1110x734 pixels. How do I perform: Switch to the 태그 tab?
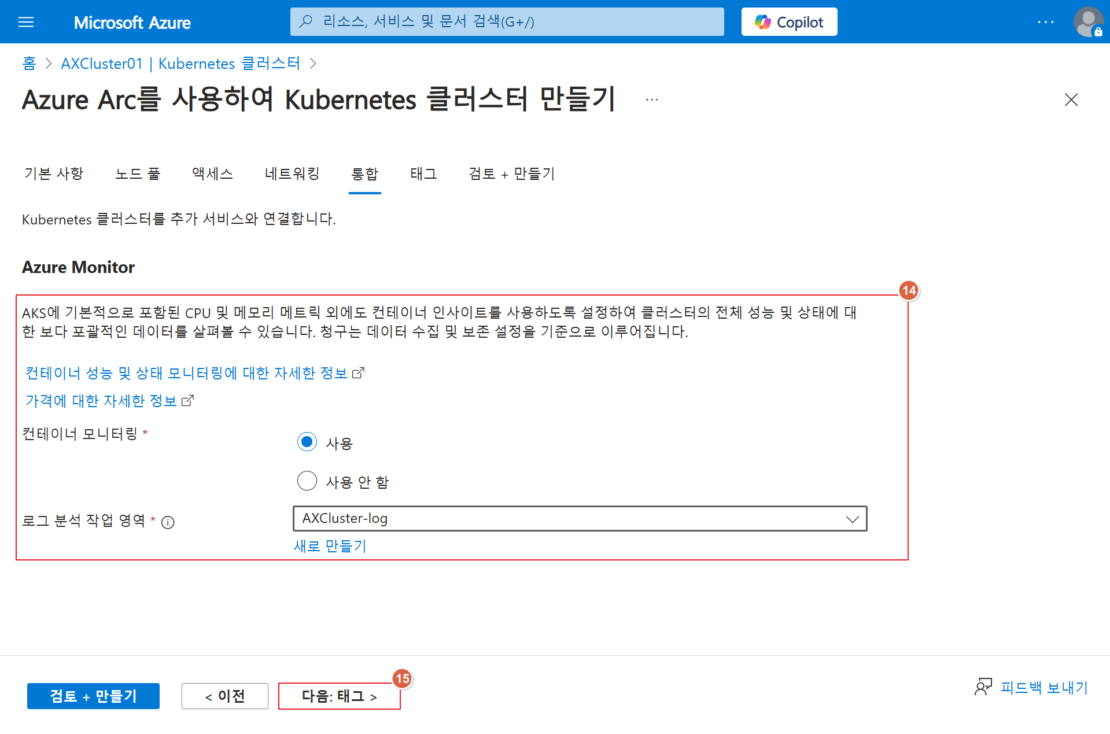423,174
